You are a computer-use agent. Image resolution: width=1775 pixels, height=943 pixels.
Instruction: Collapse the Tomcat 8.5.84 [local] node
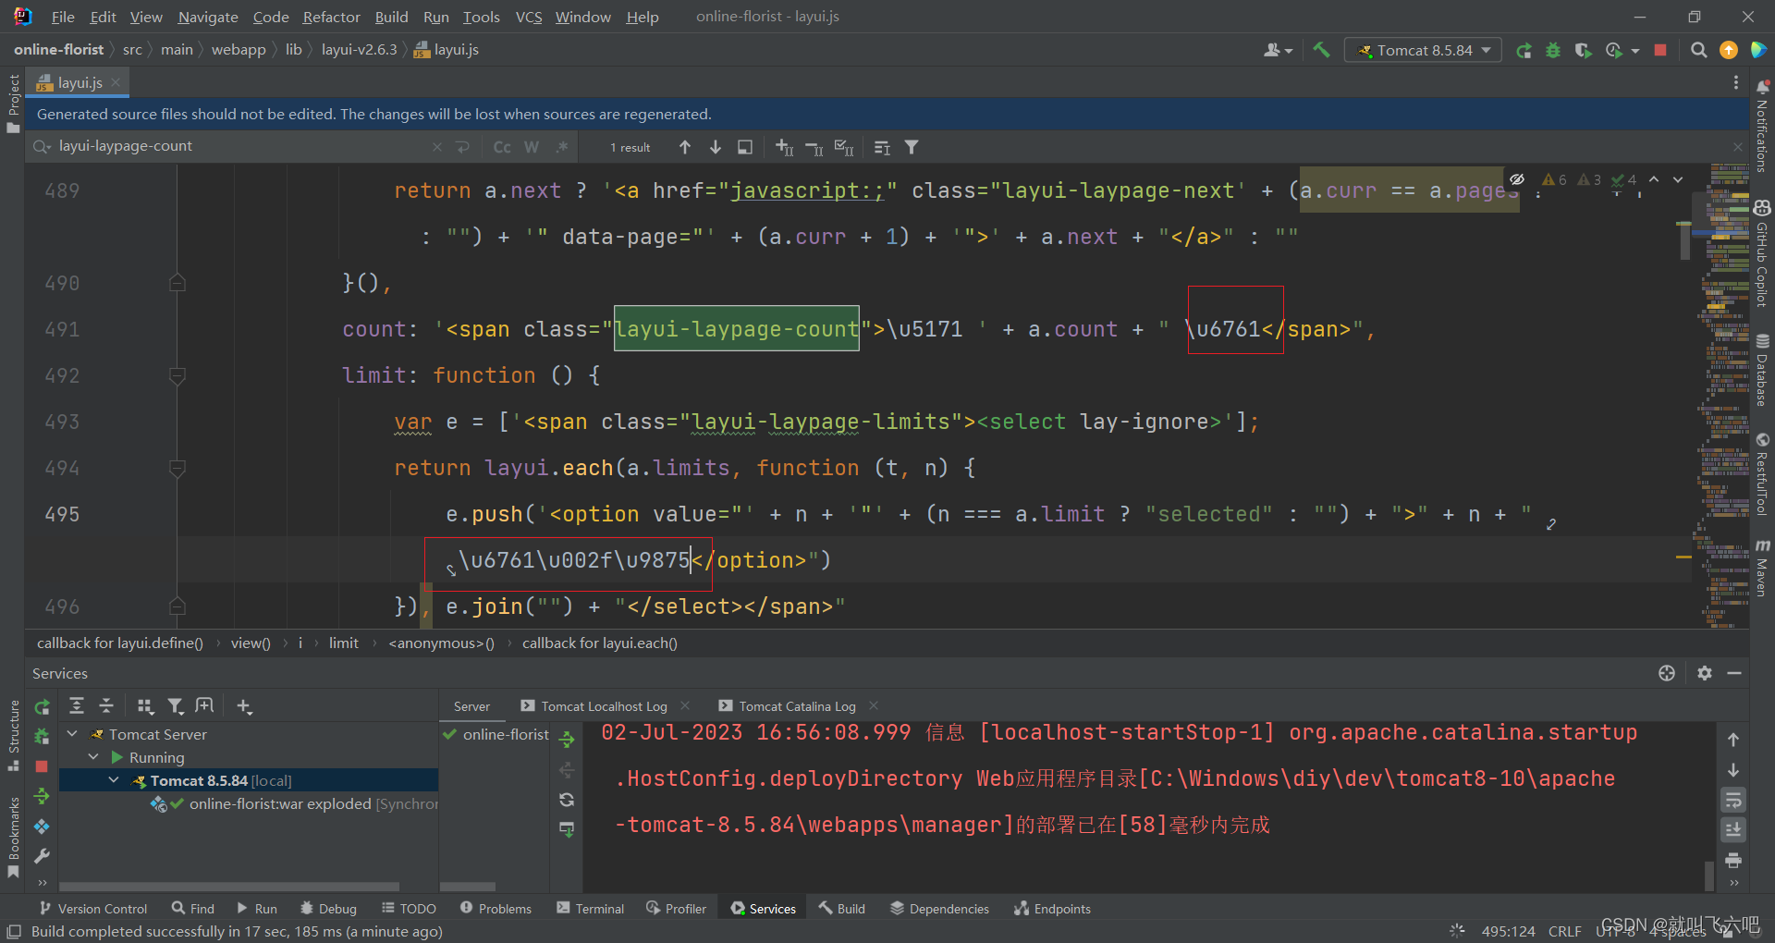point(114,780)
